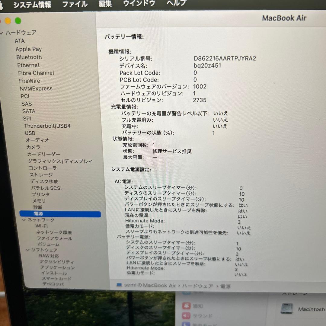Collapse the ネットワーク section chevron

(x=24, y=220)
